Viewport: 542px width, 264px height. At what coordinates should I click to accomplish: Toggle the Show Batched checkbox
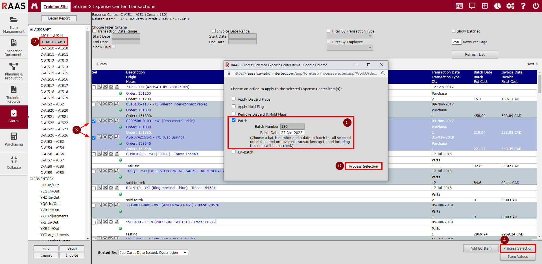(453, 31)
